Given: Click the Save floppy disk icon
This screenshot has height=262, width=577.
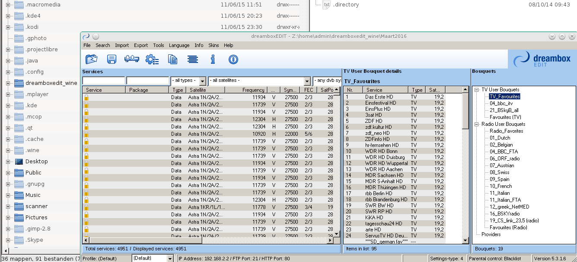Looking at the screenshot, I should [112, 59].
